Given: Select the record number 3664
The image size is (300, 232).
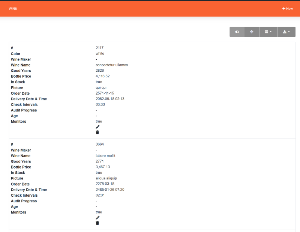Looking at the screenshot, I should coord(100,144).
